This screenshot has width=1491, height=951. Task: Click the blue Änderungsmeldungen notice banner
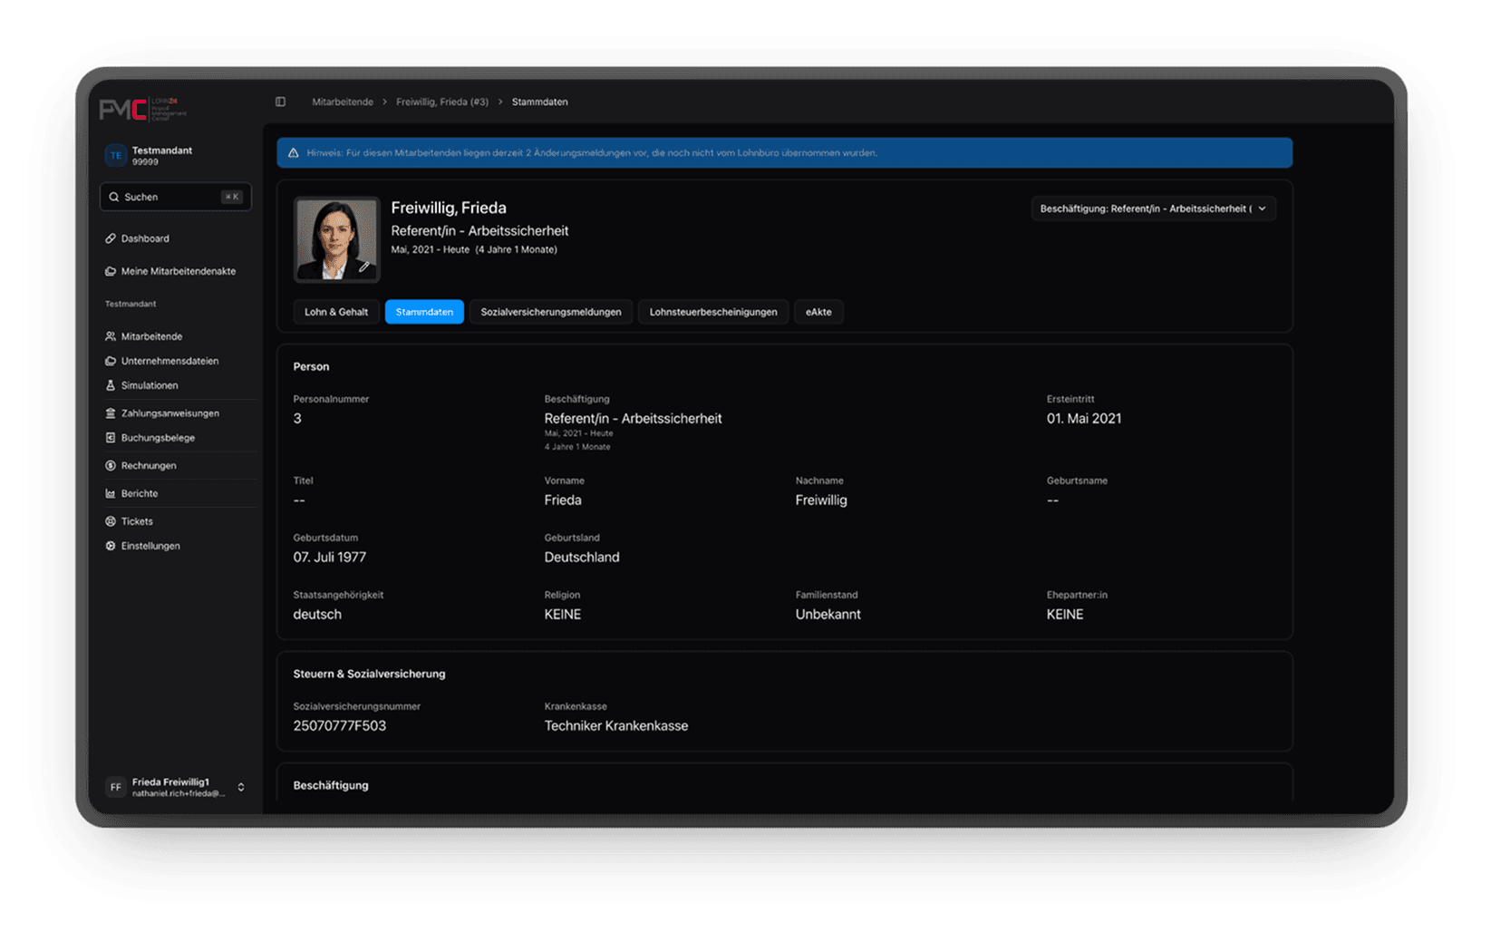[784, 153]
